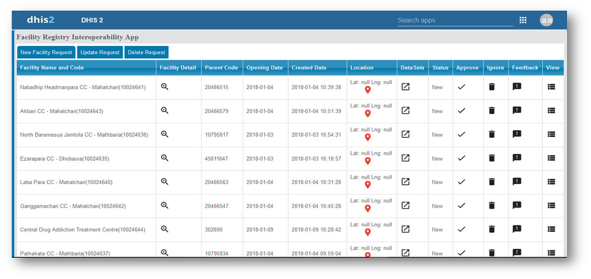591x279 pixels.
Task: Select parent code 302690
Action: [214, 230]
